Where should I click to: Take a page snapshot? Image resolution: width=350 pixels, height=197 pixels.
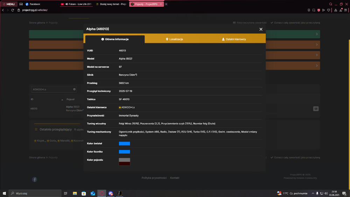[x=314, y=10]
